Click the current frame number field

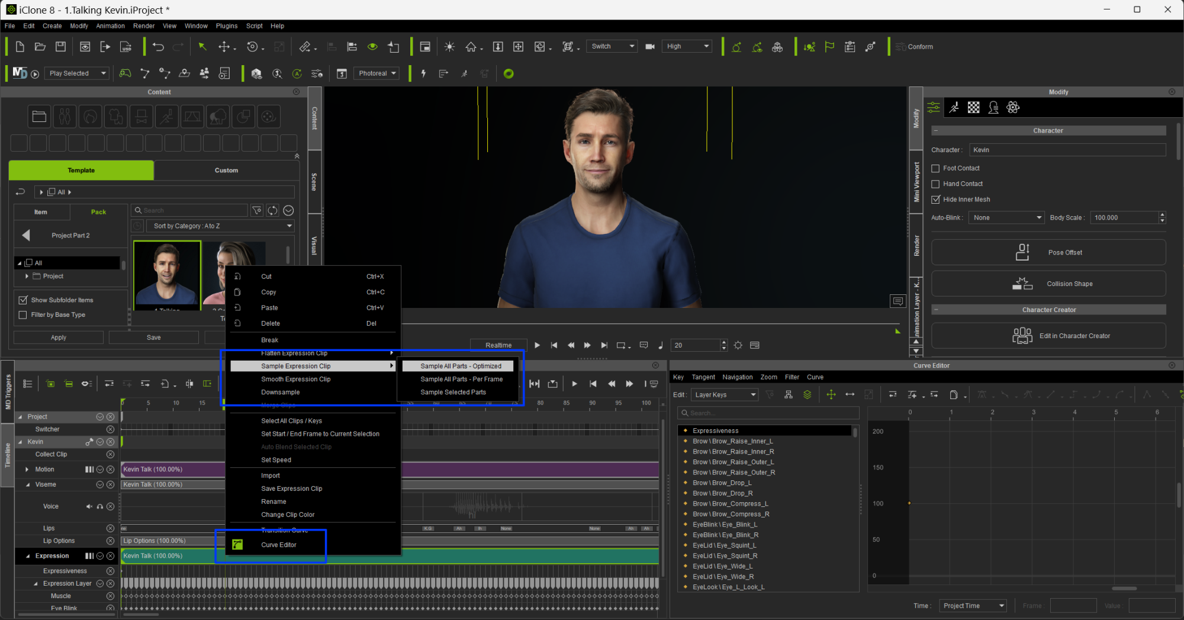click(695, 345)
